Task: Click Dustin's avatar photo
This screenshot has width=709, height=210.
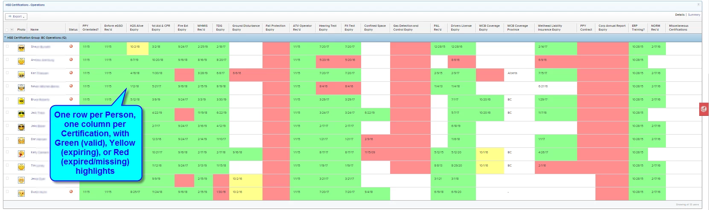Action: click(x=21, y=193)
